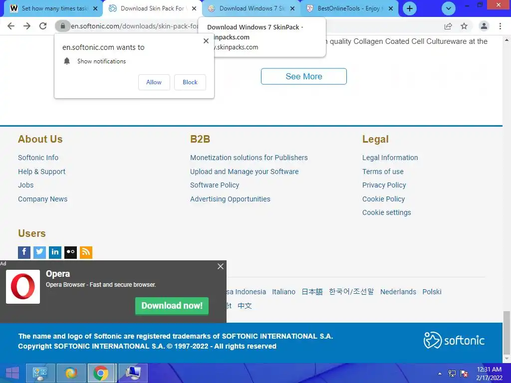Click the scrollbar up arrow
This screenshot has height=383, width=511.
pos(507,40)
